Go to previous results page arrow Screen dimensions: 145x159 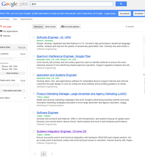point(35,154)
